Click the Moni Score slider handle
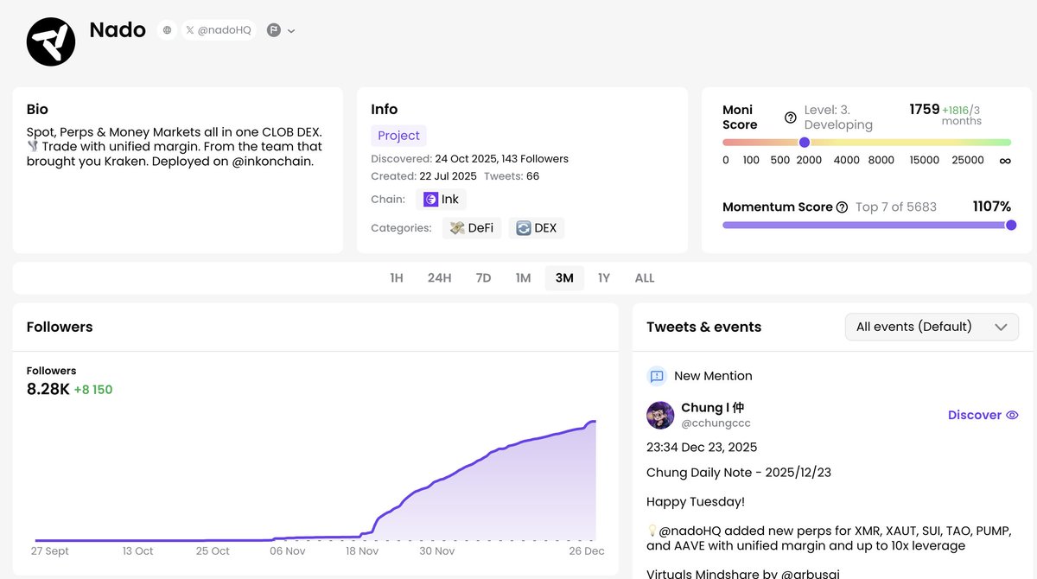This screenshot has height=579, width=1037. (x=805, y=143)
